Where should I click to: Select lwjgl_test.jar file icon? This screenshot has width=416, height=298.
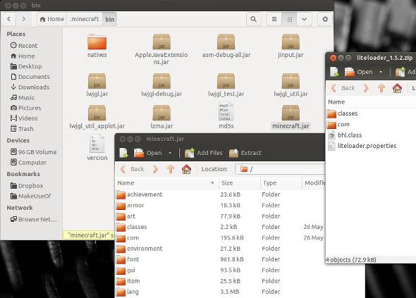pos(226,81)
